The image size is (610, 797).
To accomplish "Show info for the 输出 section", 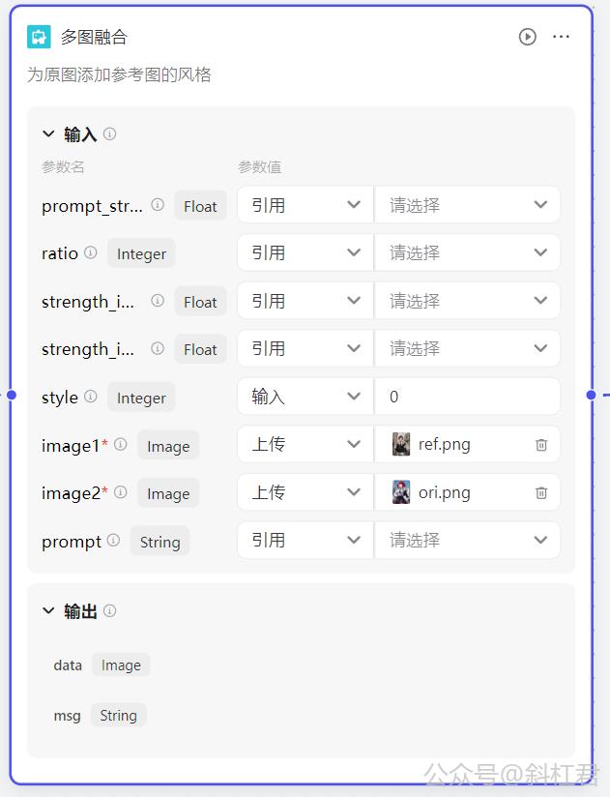I will (109, 610).
